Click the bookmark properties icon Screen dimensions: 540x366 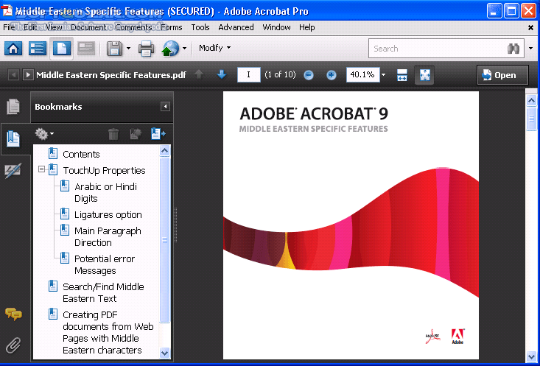(x=136, y=134)
